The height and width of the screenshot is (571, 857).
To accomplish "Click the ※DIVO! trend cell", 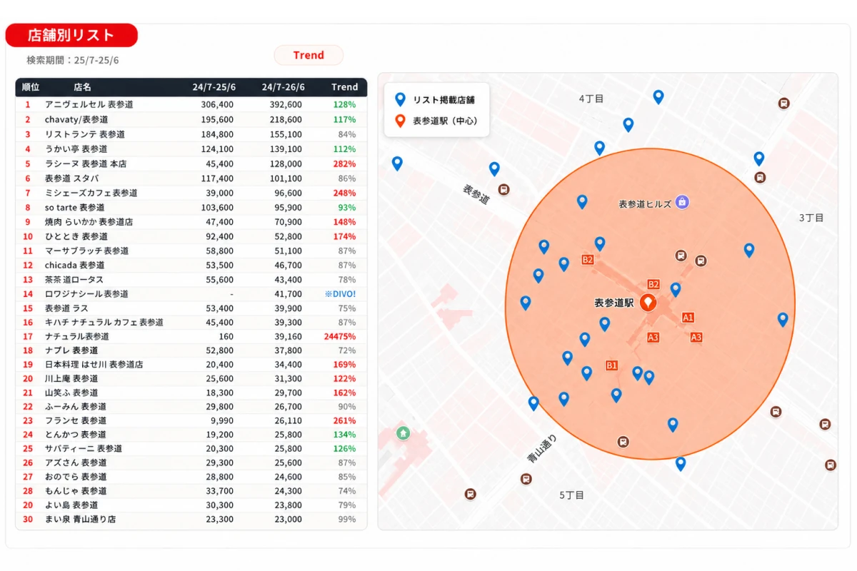I will point(340,294).
